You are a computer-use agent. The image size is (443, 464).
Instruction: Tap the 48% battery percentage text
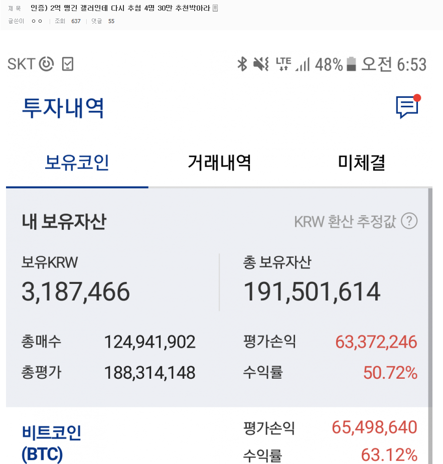pyautogui.click(x=329, y=64)
